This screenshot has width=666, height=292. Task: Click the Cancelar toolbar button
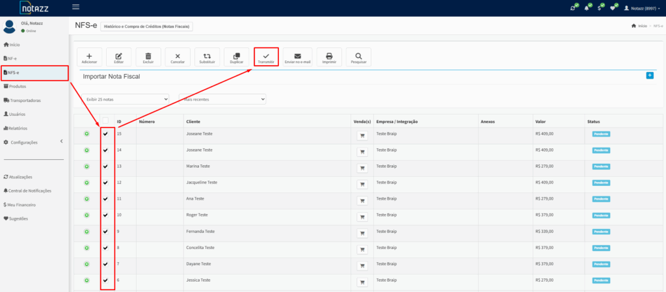178,57
